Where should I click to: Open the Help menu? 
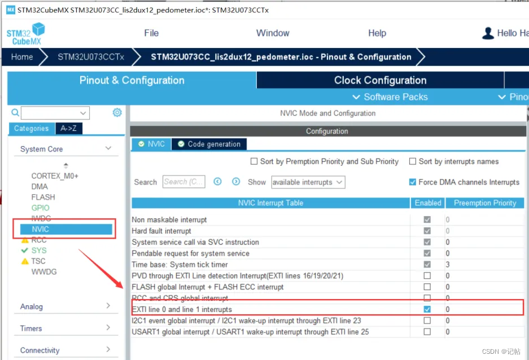coord(377,33)
